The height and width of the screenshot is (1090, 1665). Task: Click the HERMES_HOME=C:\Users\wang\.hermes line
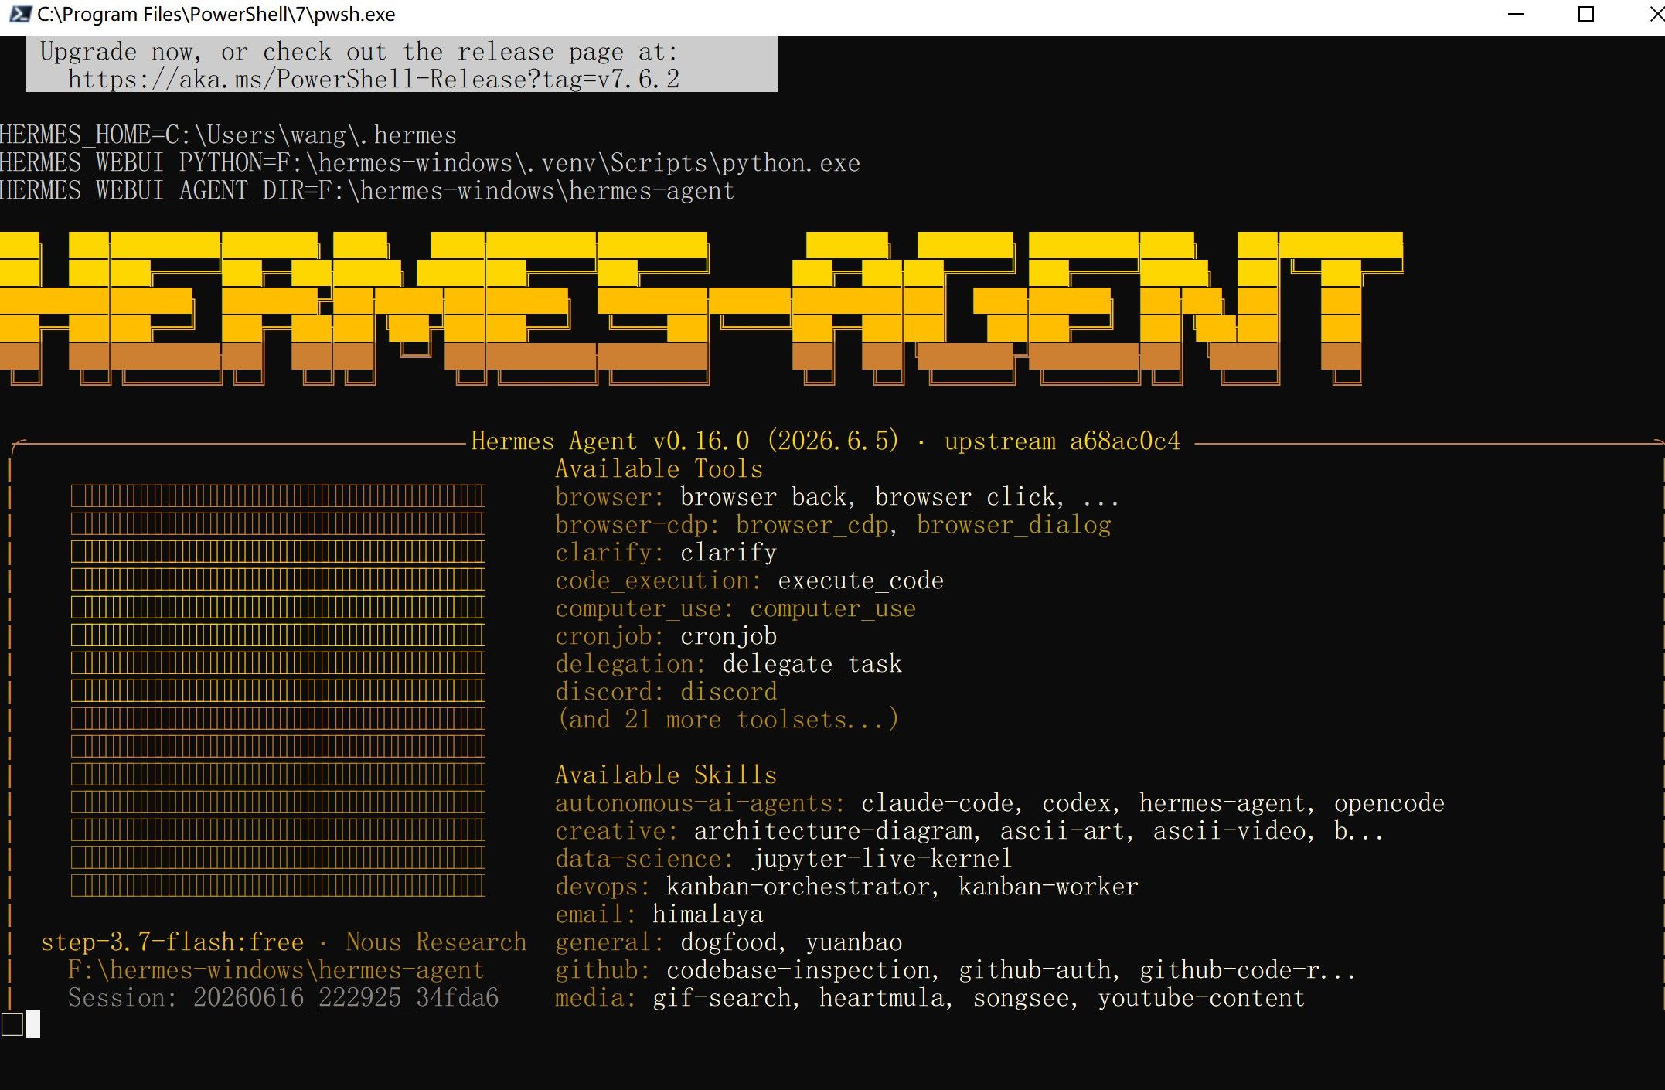pos(228,135)
